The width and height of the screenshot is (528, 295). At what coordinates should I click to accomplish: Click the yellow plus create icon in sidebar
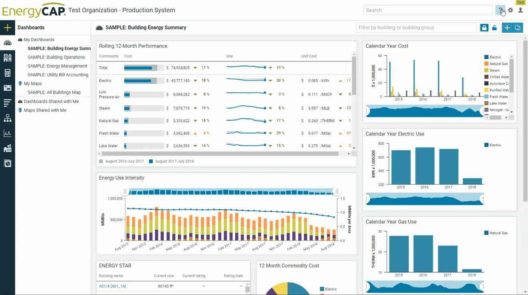(7, 28)
